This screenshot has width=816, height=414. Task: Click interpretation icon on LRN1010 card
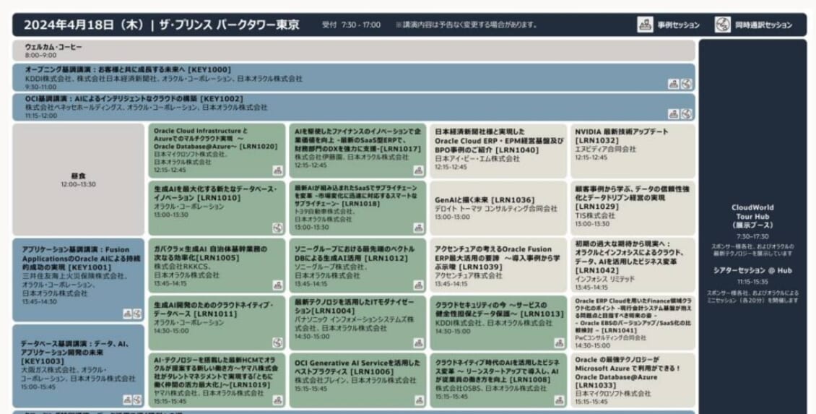[277, 228]
